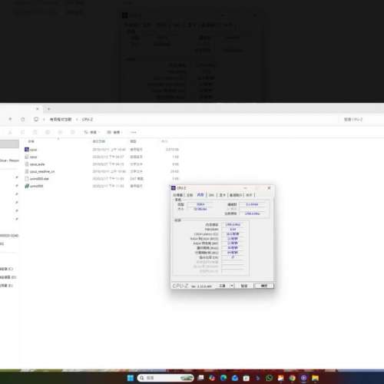Click the uncore frequency value in CPU-Z

pos(252,214)
